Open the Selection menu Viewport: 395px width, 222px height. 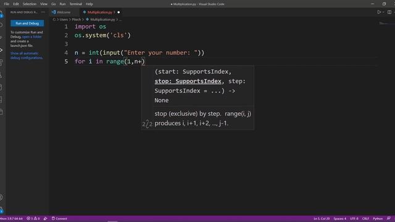(30, 4)
